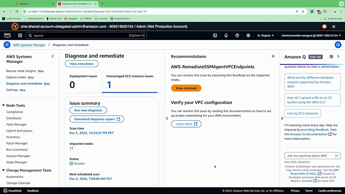This screenshot has height=194, width=345.
Task: Go back in browser history
Action: tap(4, 11)
